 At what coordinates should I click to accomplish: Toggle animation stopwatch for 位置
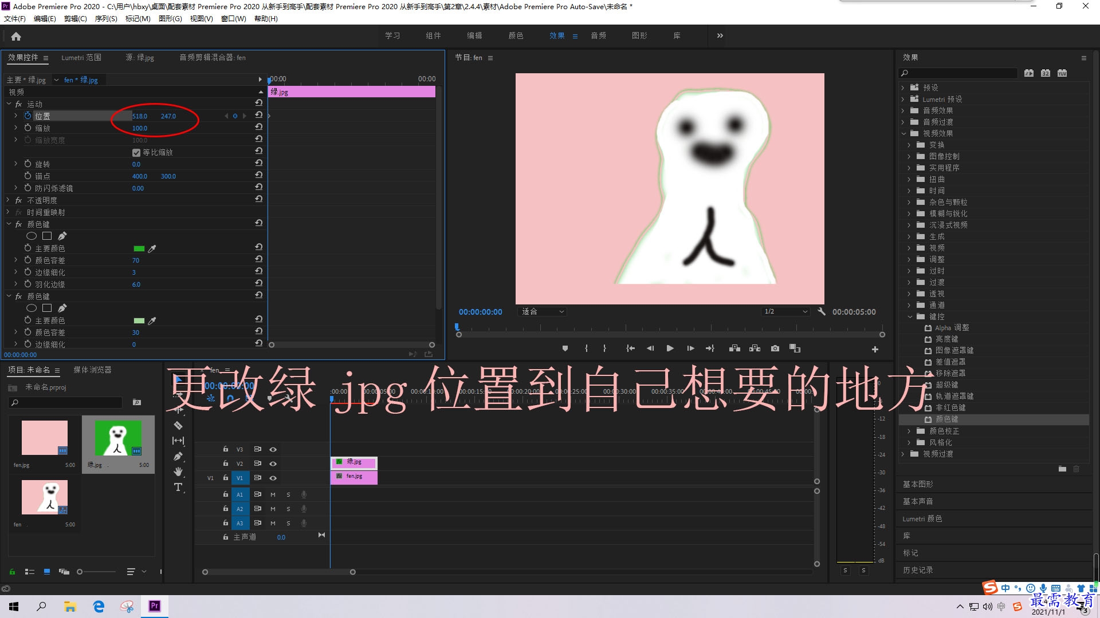pyautogui.click(x=27, y=116)
